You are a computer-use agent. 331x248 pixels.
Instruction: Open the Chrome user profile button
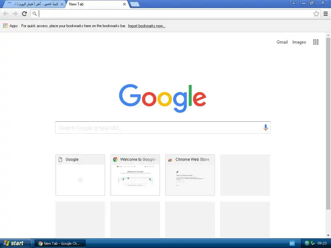pos(294,3)
